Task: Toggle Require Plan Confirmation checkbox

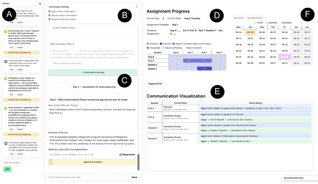Action: [50, 12]
